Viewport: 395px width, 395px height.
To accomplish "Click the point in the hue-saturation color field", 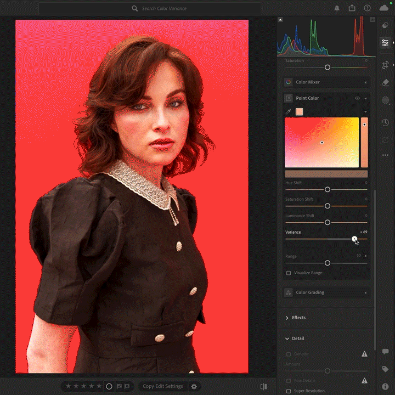I will pos(322,143).
